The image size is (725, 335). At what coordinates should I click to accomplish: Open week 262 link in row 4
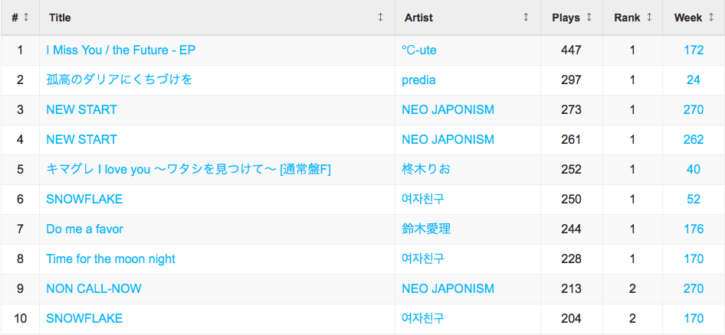[x=694, y=139]
